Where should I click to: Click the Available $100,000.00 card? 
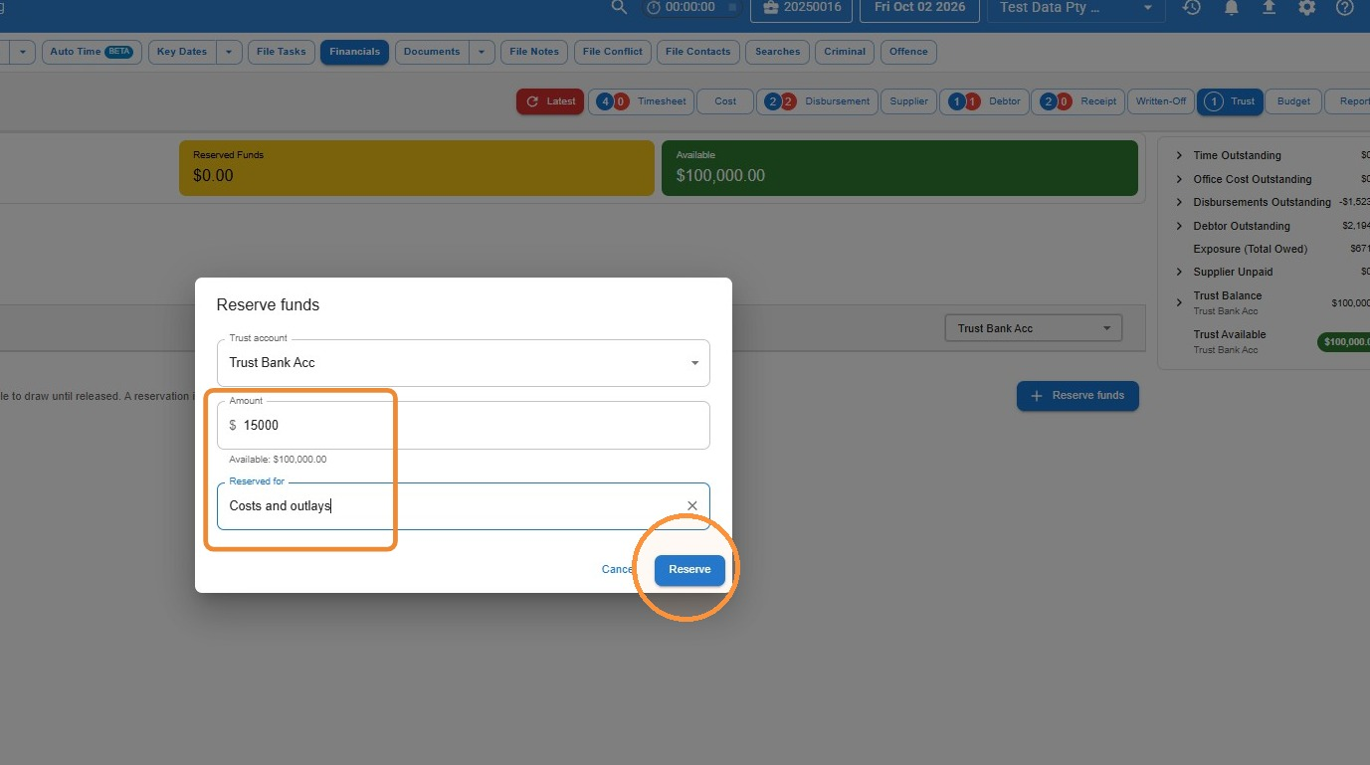[899, 167]
